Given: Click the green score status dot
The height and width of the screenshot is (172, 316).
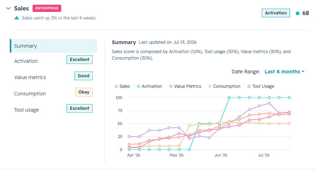Looking at the screenshot, I should point(297,13).
